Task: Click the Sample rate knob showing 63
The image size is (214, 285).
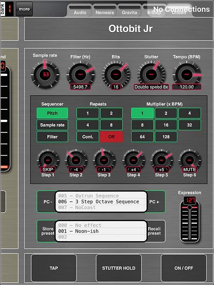Action: [x=45, y=74]
